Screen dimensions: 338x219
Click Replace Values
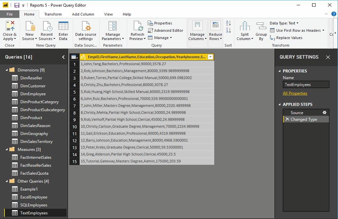coord(286,38)
